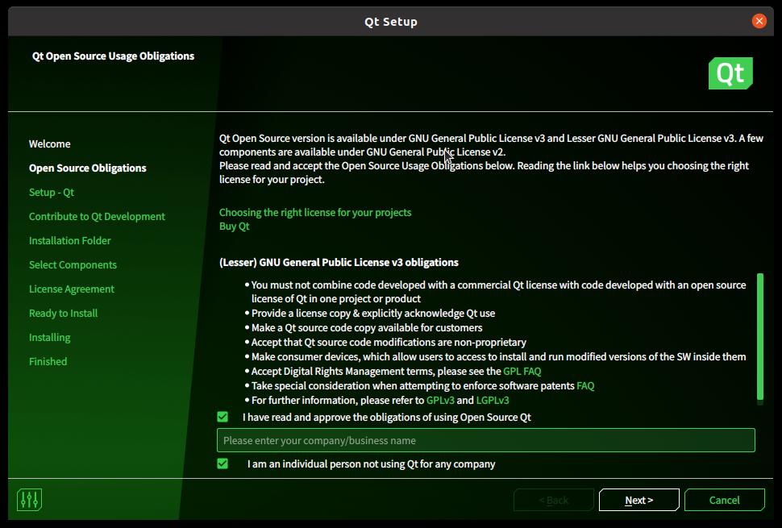Open installer settings sliders icon
Screen dimensions: 782x528
point(29,500)
